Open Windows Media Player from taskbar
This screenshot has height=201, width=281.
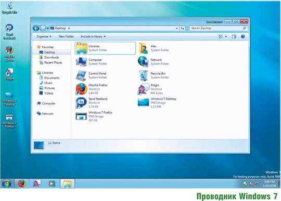coord(52,183)
